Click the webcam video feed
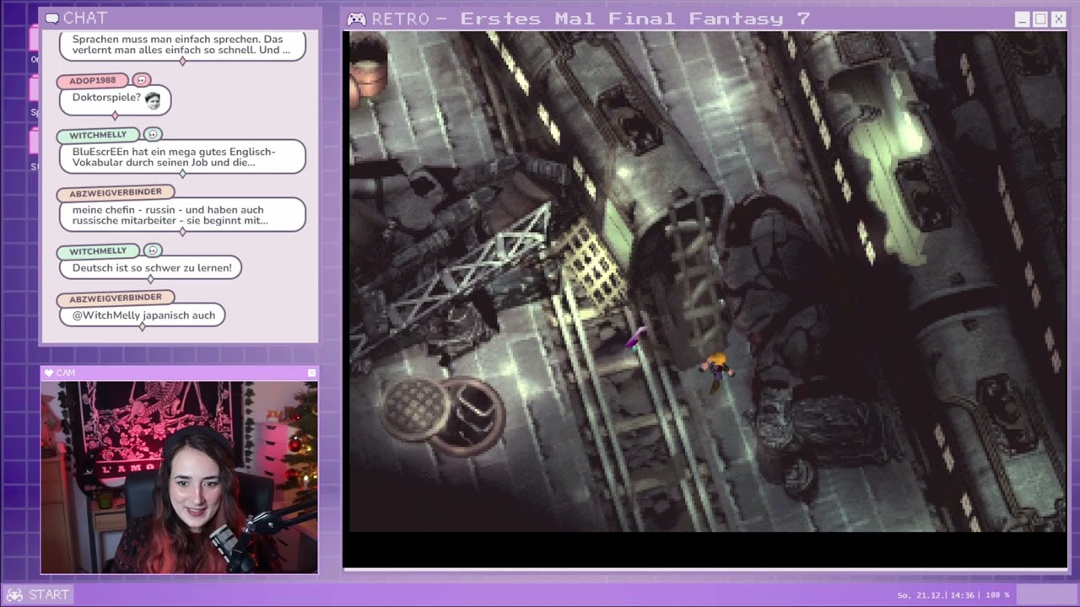1080x607 pixels. tap(179, 477)
